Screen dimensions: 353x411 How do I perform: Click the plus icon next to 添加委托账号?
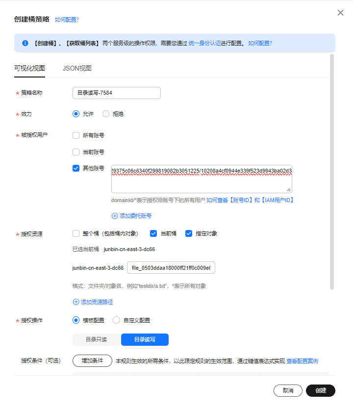tap(115, 216)
